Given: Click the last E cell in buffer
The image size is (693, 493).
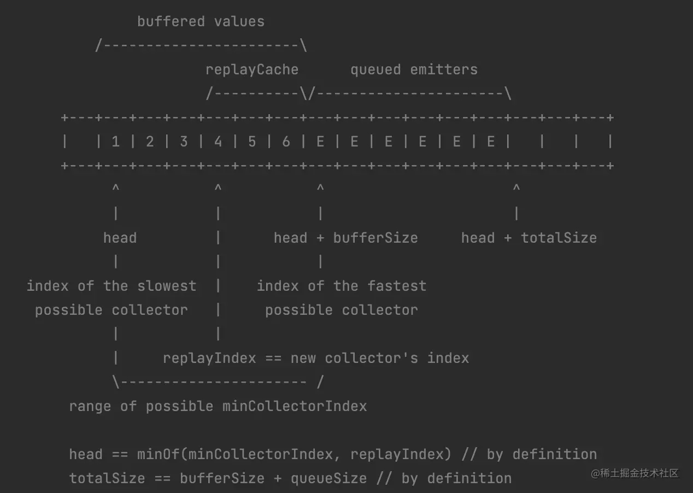Looking at the screenshot, I should point(491,142).
